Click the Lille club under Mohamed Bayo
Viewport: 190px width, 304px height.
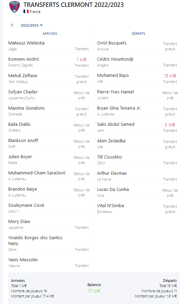pyautogui.click(x=100, y=81)
